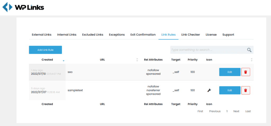Open the Link Checker tab
The image size is (271, 126).
point(191,35)
